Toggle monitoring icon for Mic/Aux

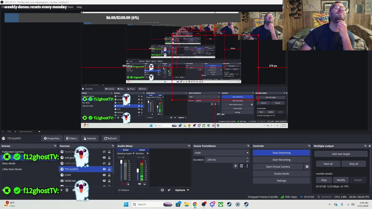pyautogui.click(x=144, y=184)
